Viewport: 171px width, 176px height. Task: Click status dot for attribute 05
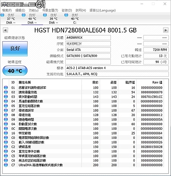click(x=6, y=106)
